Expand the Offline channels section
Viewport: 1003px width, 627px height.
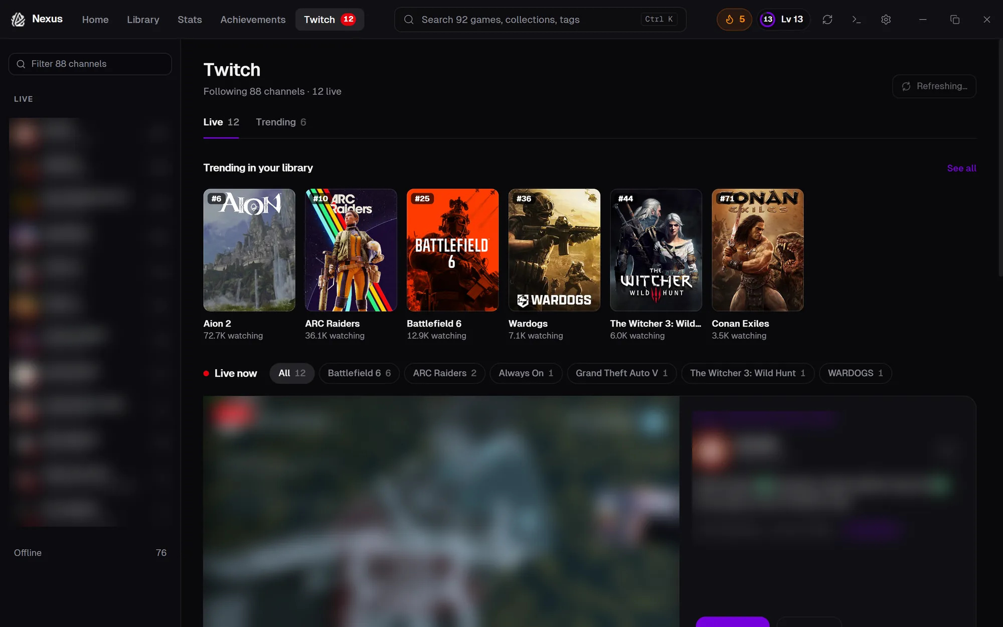pos(90,553)
